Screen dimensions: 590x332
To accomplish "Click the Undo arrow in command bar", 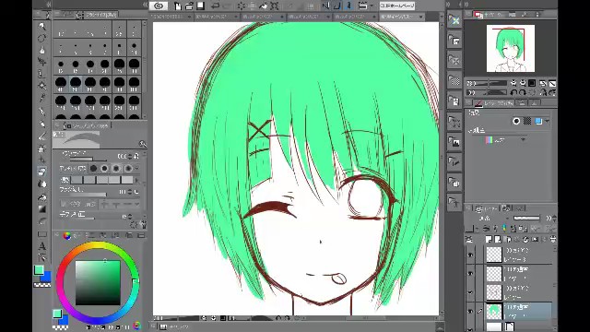I will click(215, 6).
